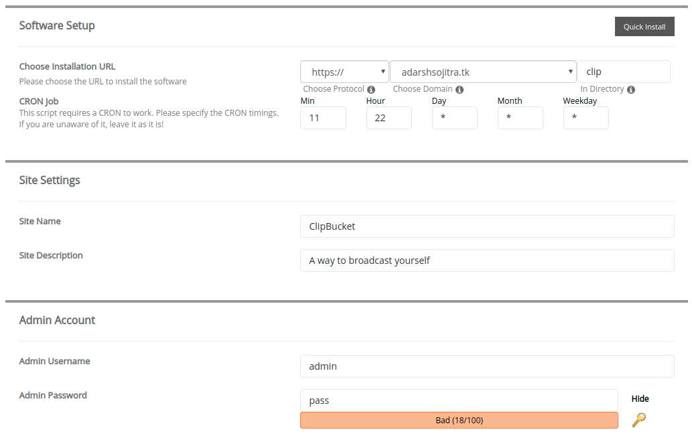Click the CRON Hour field
This screenshot has height=438, width=692.
coord(389,118)
